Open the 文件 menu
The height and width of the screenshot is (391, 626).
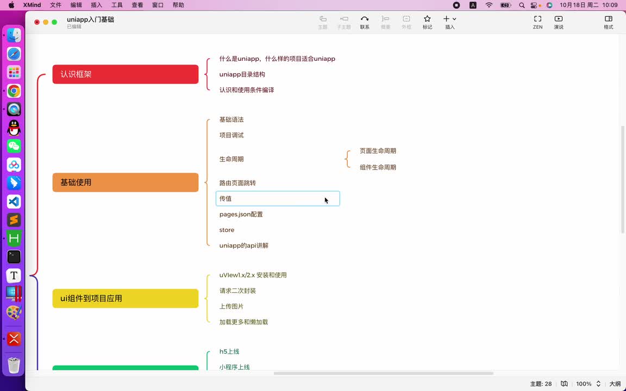click(55, 5)
